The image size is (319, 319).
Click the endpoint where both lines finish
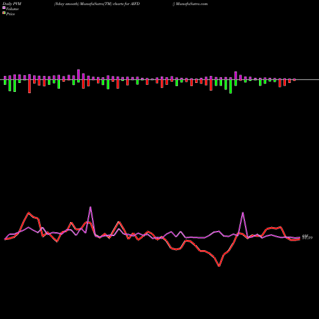(x=300, y=239)
